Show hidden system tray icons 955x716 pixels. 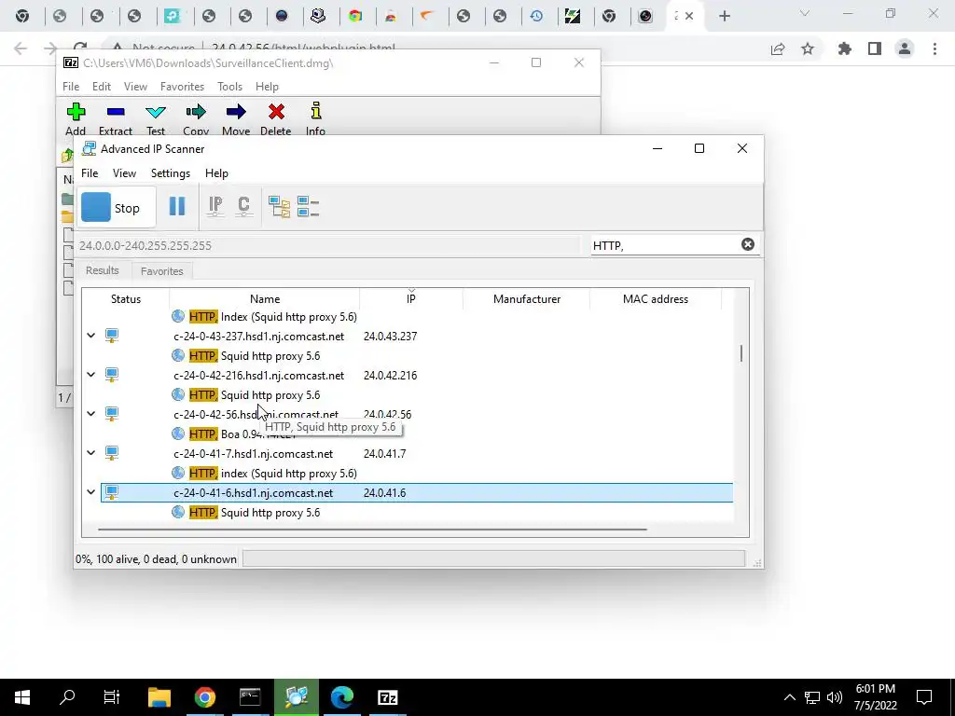[789, 697]
